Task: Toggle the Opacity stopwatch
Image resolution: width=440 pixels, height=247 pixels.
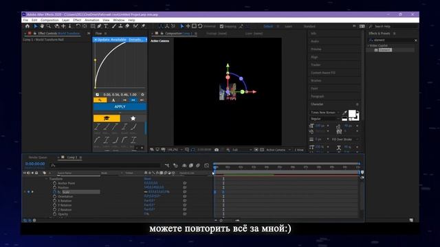Action: point(55,214)
